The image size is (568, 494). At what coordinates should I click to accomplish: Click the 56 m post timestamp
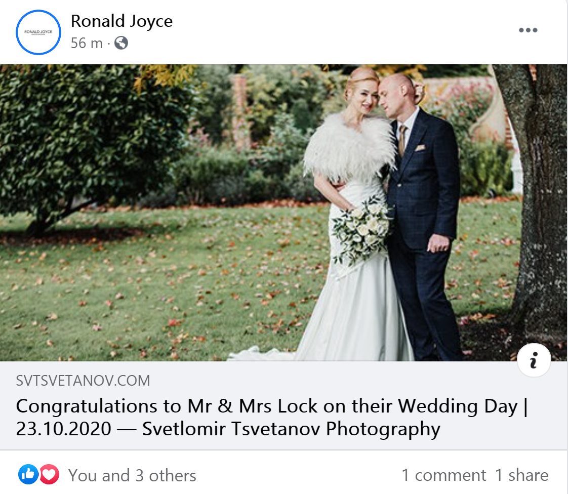point(87,43)
